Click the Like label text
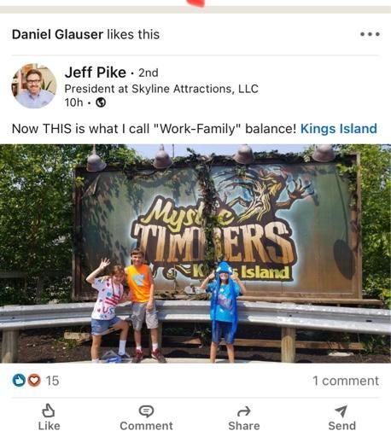 pos(49,426)
